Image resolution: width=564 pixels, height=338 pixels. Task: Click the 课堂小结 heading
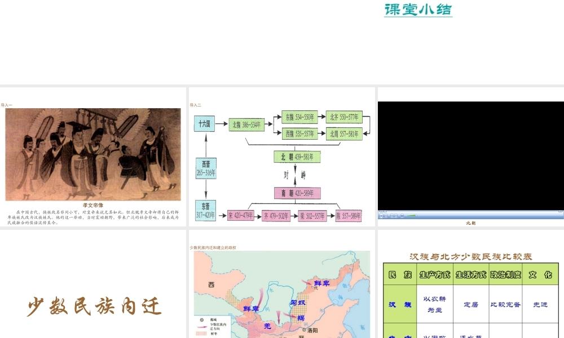point(418,10)
